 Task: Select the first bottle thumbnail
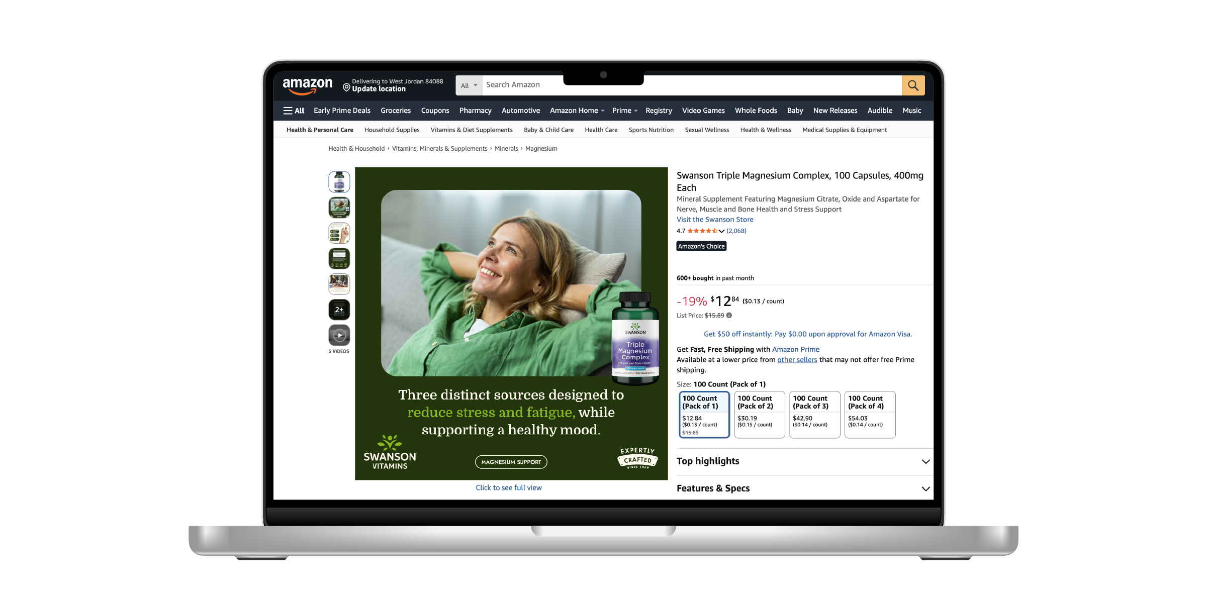pos(339,181)
